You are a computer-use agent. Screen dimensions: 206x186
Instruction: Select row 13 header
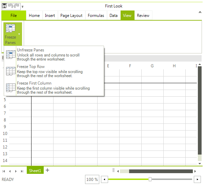pos(5,154)
